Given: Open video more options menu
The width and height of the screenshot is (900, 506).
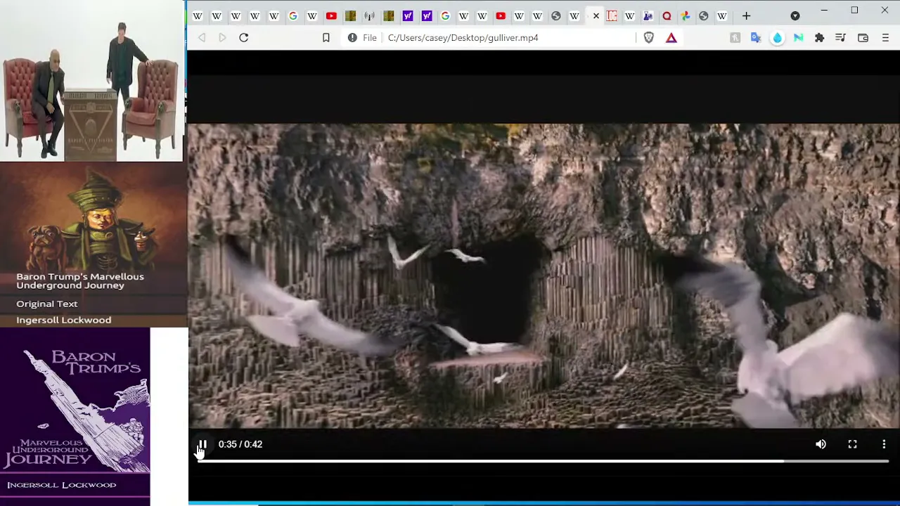Looking at the screenshot, I should [884, 444].
